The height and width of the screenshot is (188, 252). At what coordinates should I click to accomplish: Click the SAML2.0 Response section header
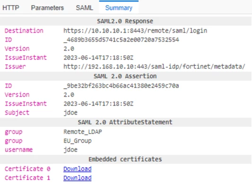click(125, 21)
